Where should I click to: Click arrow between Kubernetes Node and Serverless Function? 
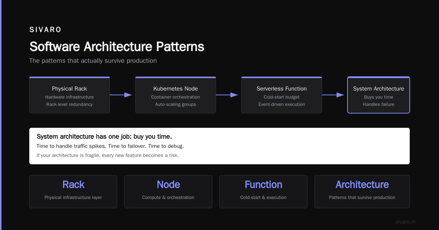pos(227,95)
